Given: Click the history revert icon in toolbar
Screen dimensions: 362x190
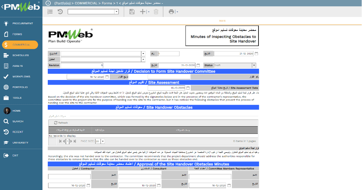Looking at the screenshot, I should (x=60, y=12).
